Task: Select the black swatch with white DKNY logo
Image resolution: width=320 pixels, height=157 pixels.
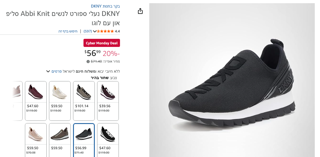Action: pyautogui.click(x=108, y=140)
